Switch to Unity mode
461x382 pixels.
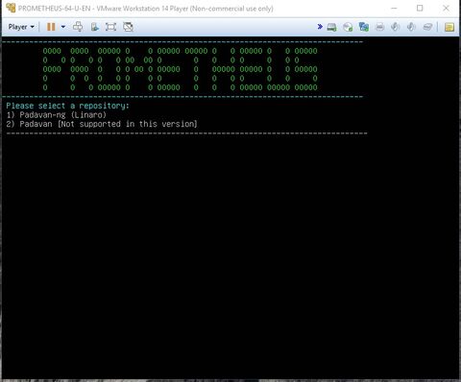(128, 27)
